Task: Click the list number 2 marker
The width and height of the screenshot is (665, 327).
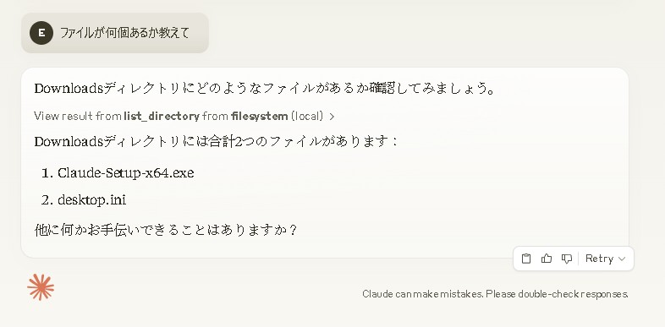Action: 47,200
